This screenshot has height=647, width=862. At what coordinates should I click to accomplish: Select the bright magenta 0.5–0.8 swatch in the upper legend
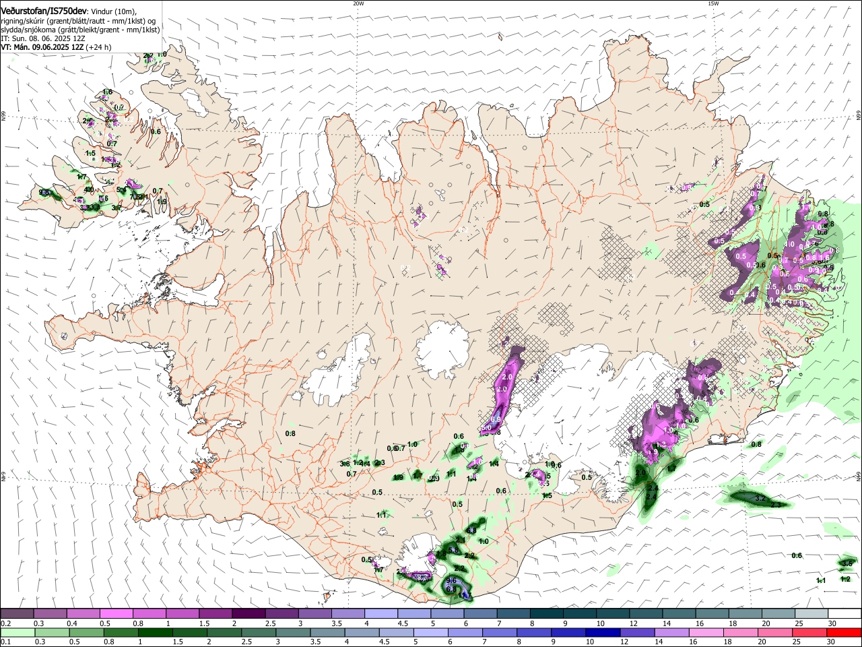pyautogui.click(x=116, y=614)
